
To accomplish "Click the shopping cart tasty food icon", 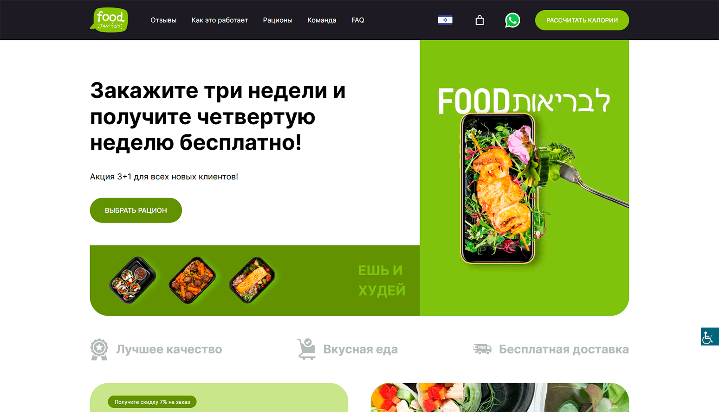I will click(306, 349).
